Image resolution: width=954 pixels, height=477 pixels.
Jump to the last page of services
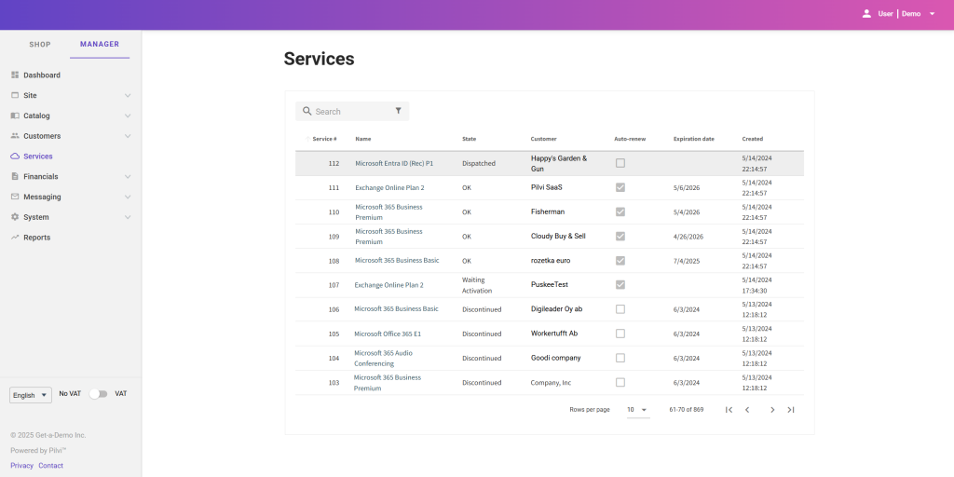coord(791,410)
